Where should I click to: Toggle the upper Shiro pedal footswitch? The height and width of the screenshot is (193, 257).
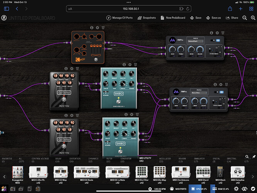click(x=119, y=102)
